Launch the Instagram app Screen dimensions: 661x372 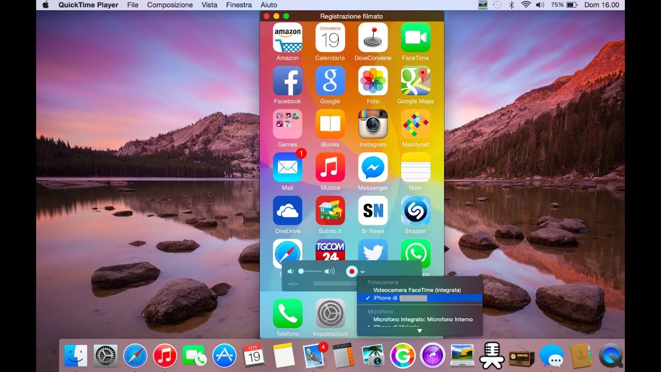373,124
